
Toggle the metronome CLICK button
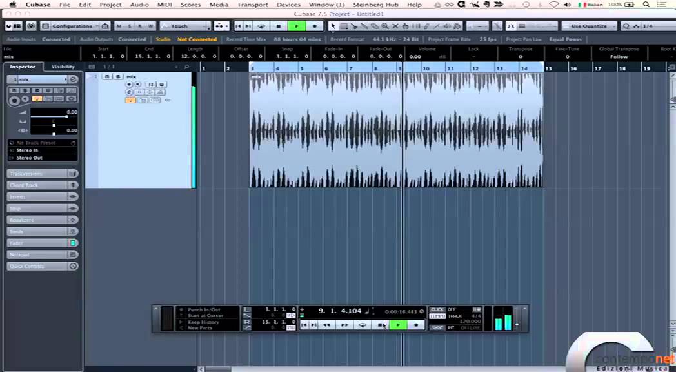(x=437, y=310)
